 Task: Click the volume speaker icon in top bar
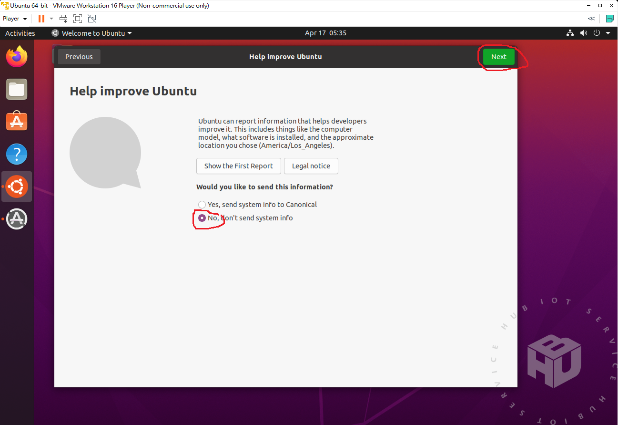tap(583, 33)
